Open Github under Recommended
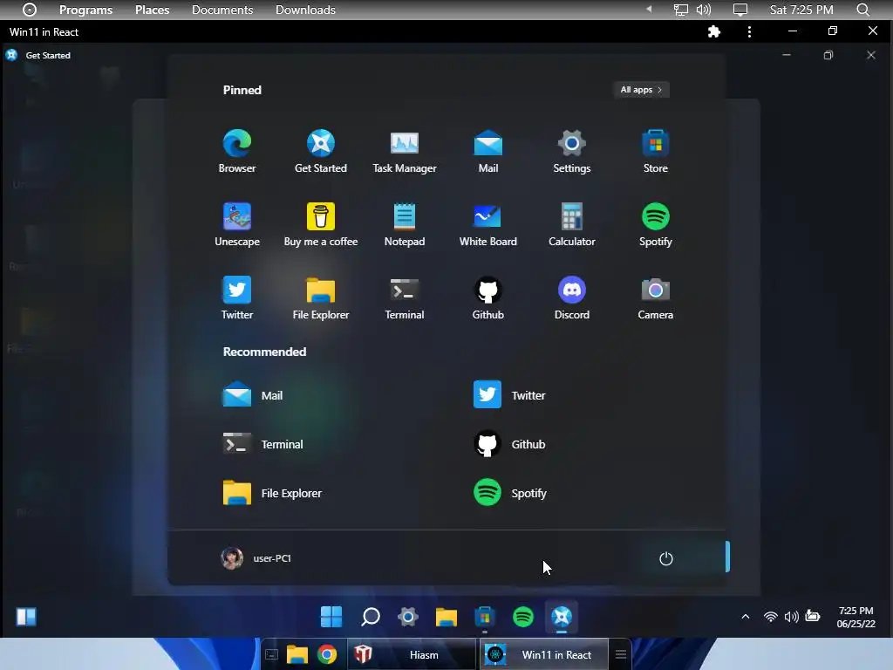Image resolution: width=893 pixels, height=670 pixels. 509,444
